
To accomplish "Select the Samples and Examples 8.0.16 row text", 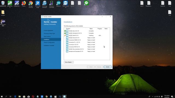I will coord(76,51).
